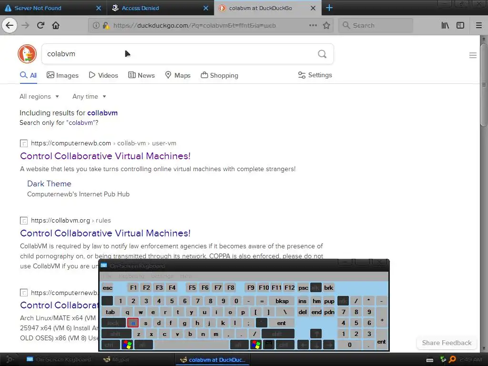Toggle the browser sidebar icon
Viewport: 488px width, 366px height.
point(460,25)
